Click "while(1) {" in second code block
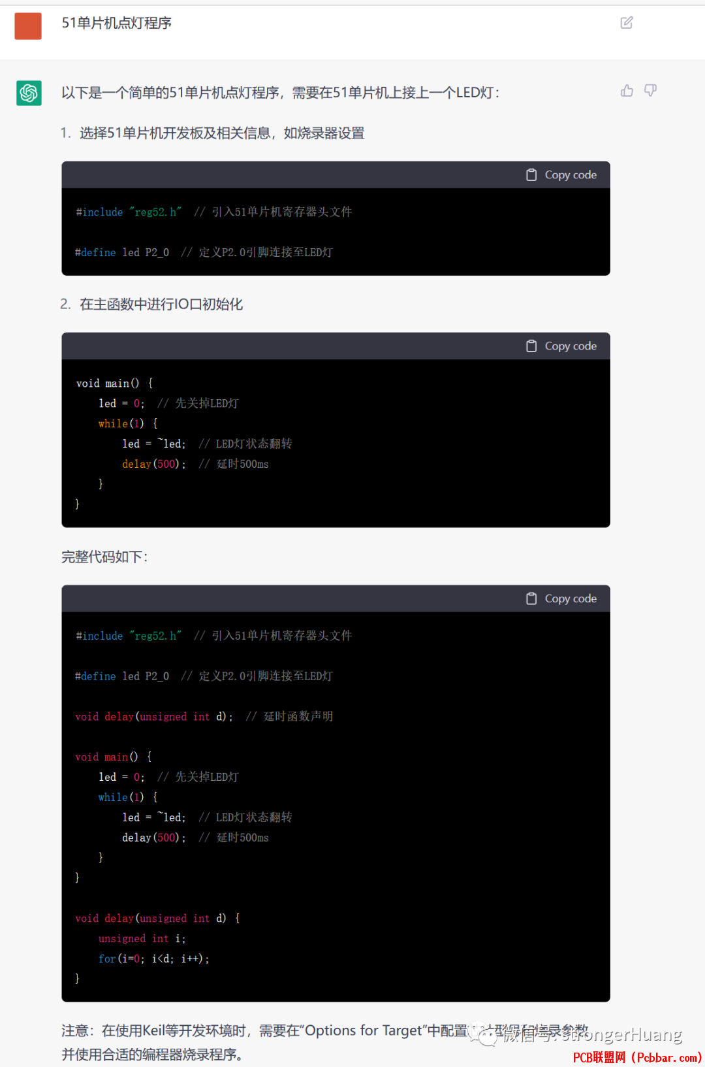Screen dimensions: 705x1067 (128, 424)
